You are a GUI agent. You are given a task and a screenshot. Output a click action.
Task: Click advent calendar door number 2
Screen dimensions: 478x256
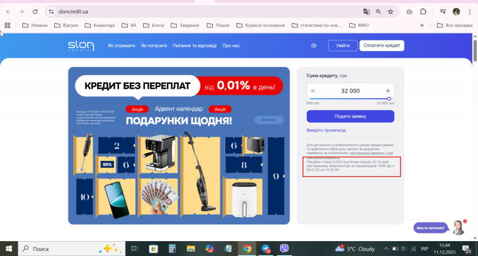(x=116, y=145)
